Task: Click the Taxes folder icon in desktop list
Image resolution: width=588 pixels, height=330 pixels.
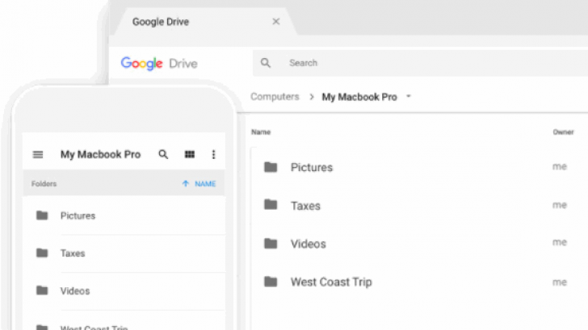Action: [271, 205]
